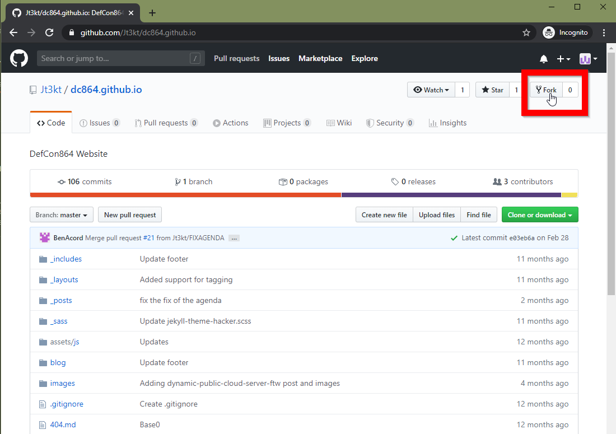
Task: Open the Branch: master dropdown
Action: click(61, 214)
